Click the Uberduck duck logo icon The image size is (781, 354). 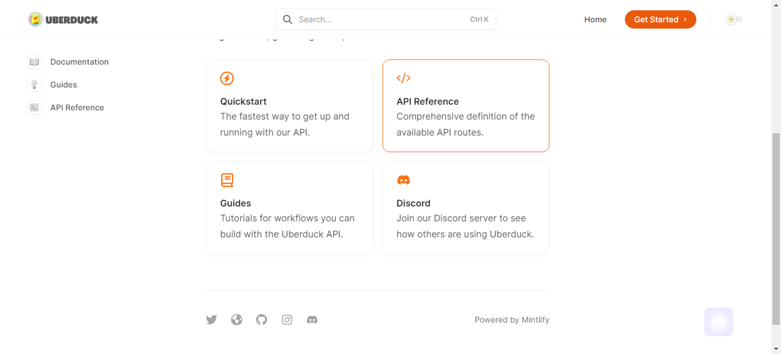(35, 19)
